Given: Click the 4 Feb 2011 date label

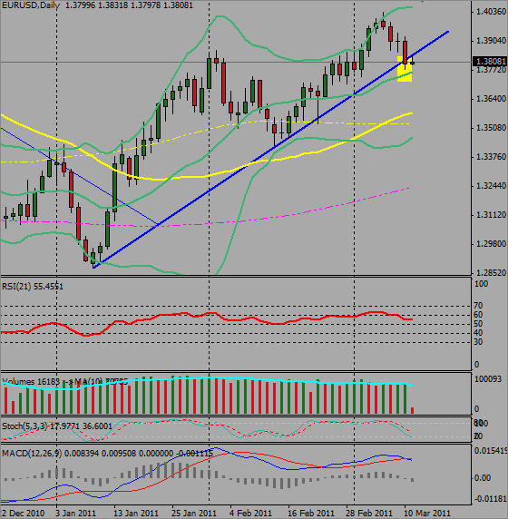Looking at the screenshot, I should point(251,513).
